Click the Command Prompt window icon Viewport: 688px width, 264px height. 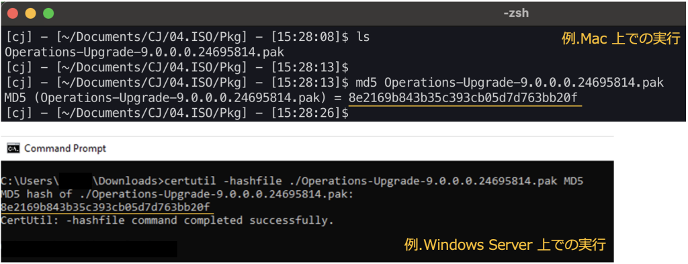[x=13, y=148]
